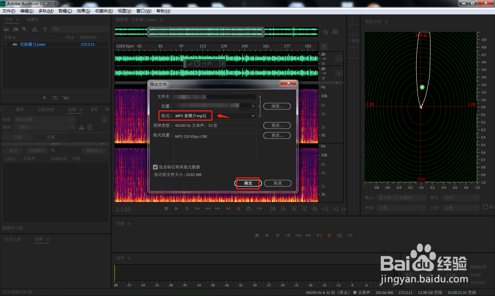The width and height of the screenshot is (495, 296).
Task: Click the play preview icon below the file list
Action: pyautogui.click(x=45, y=98)
